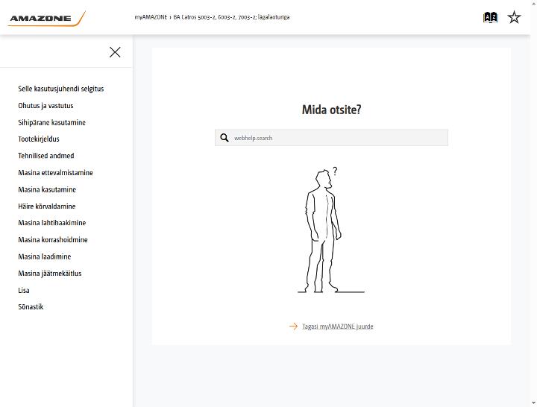Open Selle kasutusjuhendi selgitus
The height and width of the screenshot is (407, 537).
(61, 89)
